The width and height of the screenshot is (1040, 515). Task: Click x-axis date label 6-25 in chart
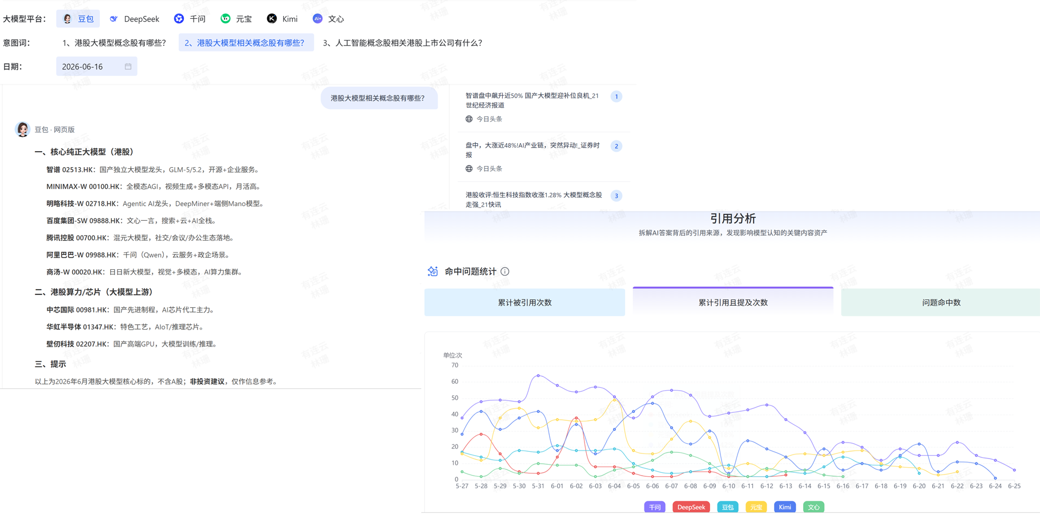[1014, 486]
